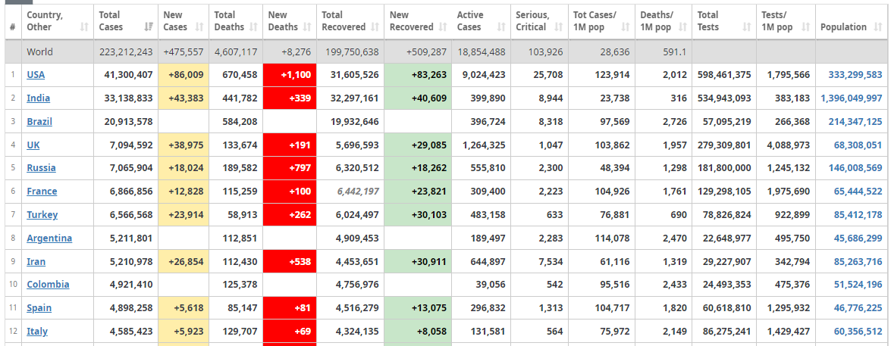The height and width of the screenshot is (346, 891).
Task: Select UK active cases 1,264,325 cell
Action: pyautogui.click(x=481, y=145)
